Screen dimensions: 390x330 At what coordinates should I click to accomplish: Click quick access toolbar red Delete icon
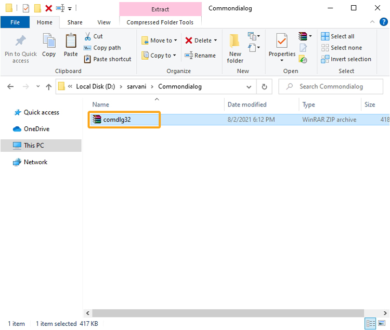[49, 8]
